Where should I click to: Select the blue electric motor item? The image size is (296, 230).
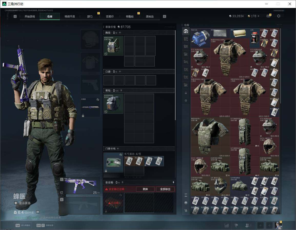[x=201, y=38]
